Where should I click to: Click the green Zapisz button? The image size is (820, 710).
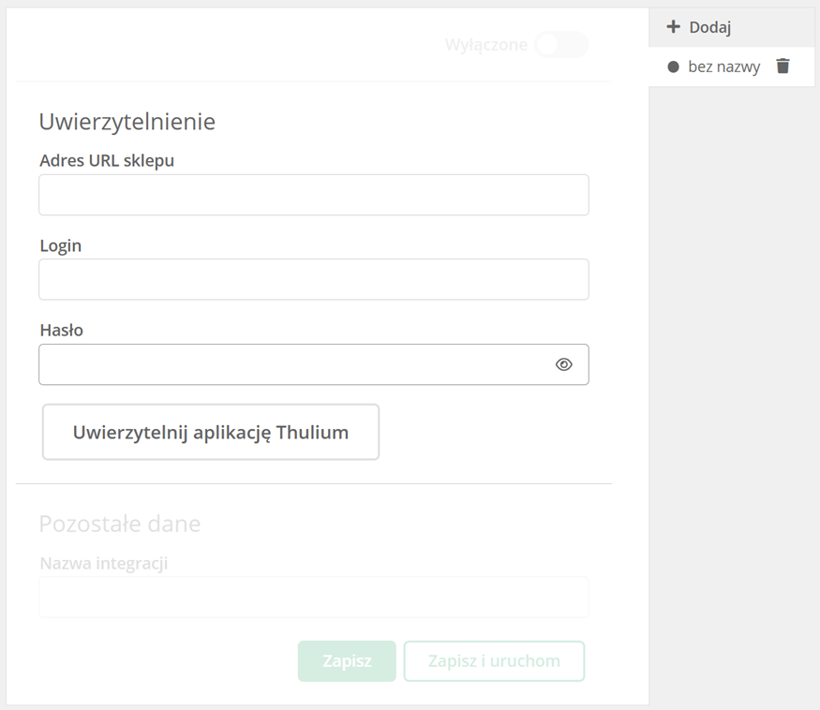pos(347,661)
